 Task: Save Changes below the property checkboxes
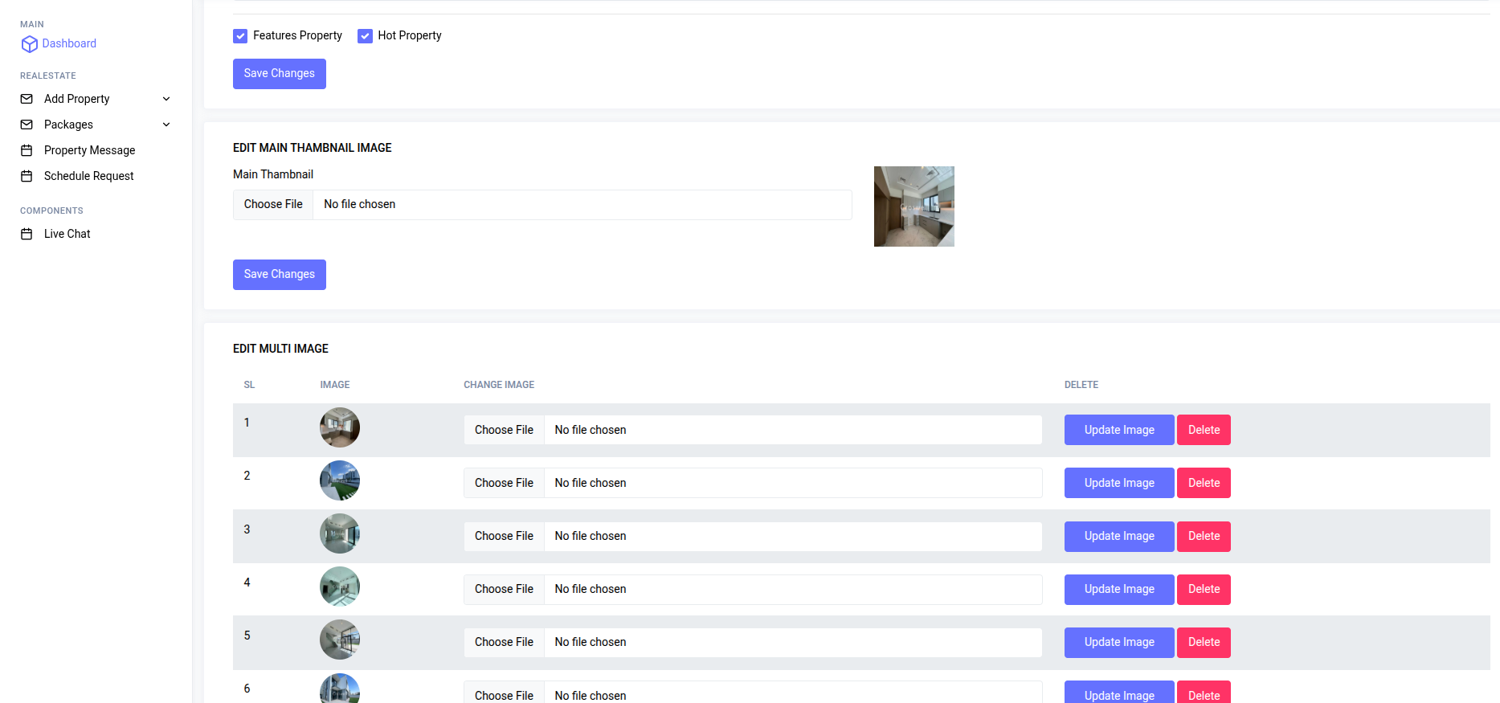click(x=280, y=74)
